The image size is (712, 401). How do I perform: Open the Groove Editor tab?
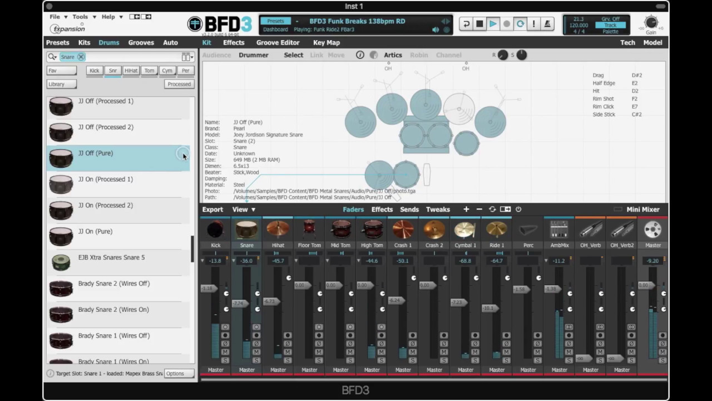[278, 42]
